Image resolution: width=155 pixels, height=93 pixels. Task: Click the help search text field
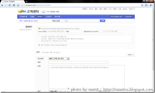83,21
